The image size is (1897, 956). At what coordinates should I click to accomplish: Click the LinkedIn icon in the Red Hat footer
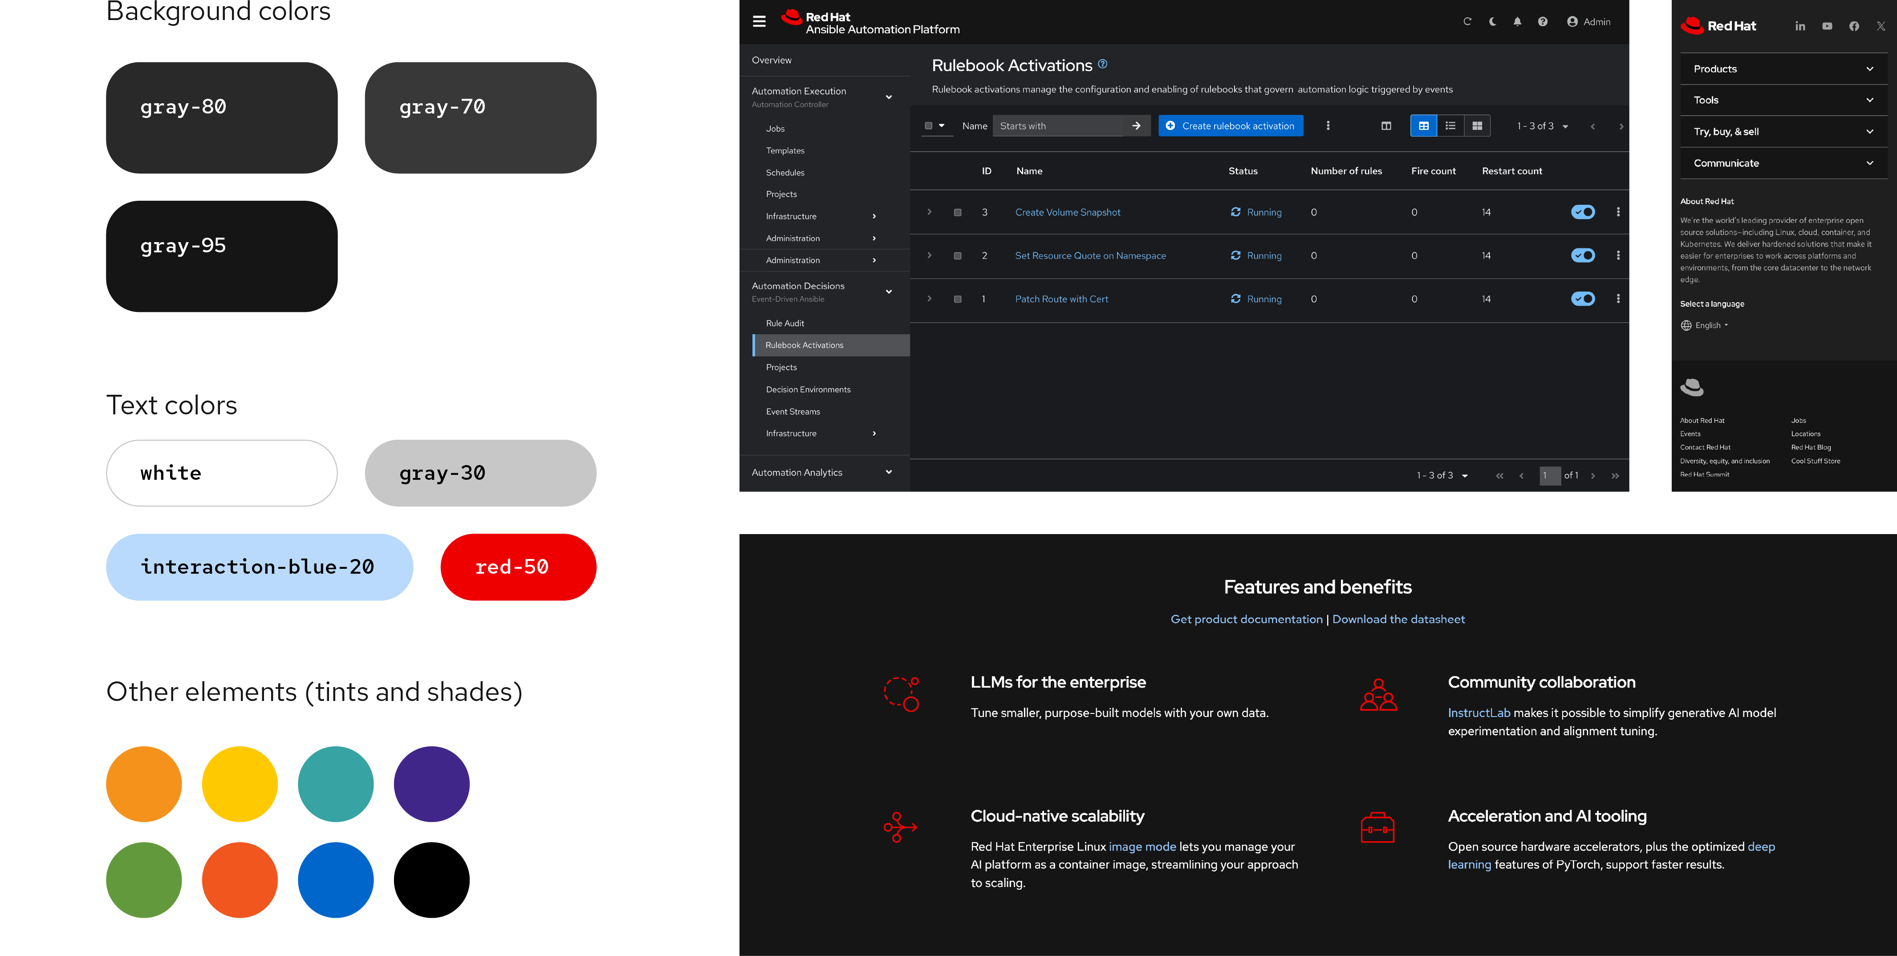(1800, 26)
